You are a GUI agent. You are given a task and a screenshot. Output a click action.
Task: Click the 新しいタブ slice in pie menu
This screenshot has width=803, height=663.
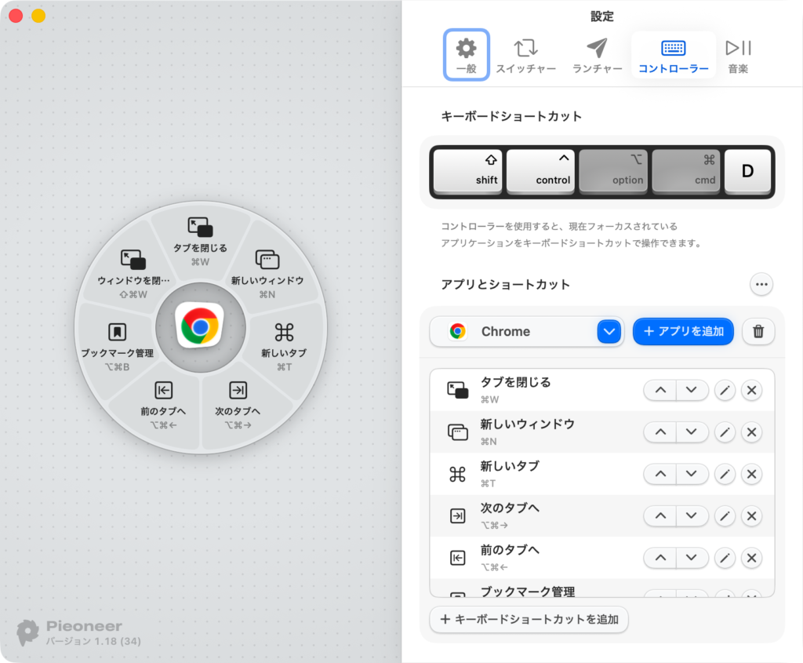coord(284,344)
